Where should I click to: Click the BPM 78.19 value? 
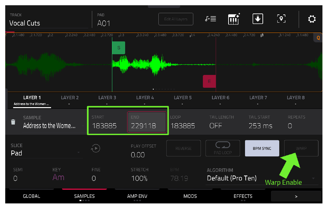179,178
